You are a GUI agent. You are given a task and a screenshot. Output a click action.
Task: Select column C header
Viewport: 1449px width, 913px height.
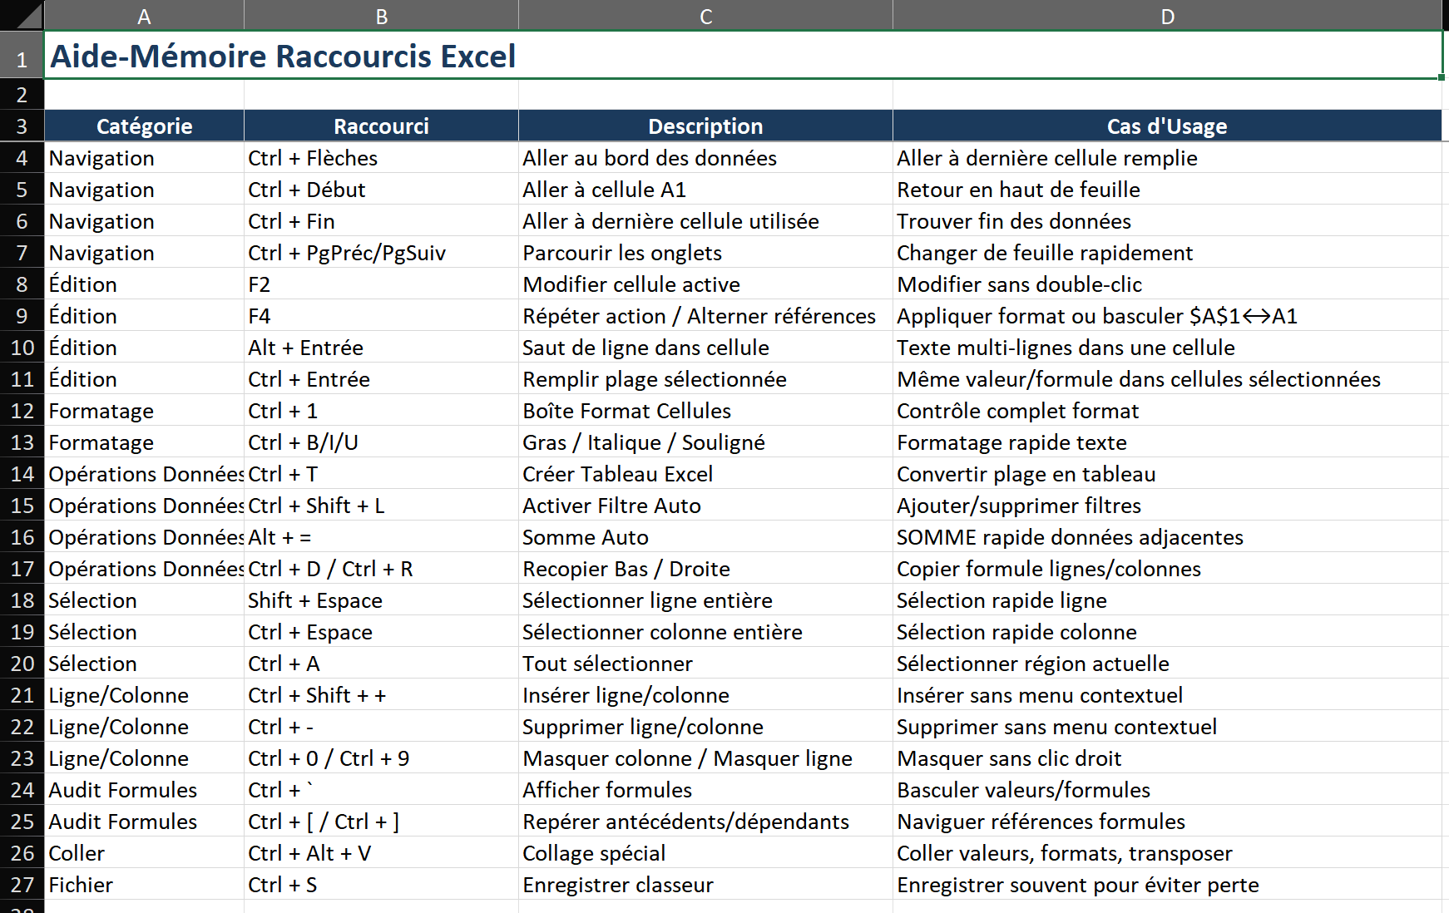tap(705, 16)
